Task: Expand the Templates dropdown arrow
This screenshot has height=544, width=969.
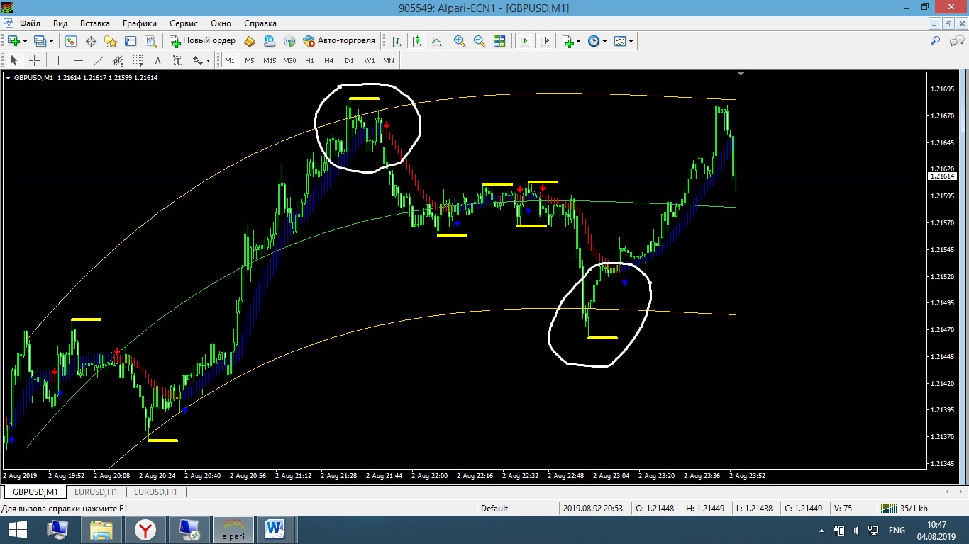Action: (631, 41)
